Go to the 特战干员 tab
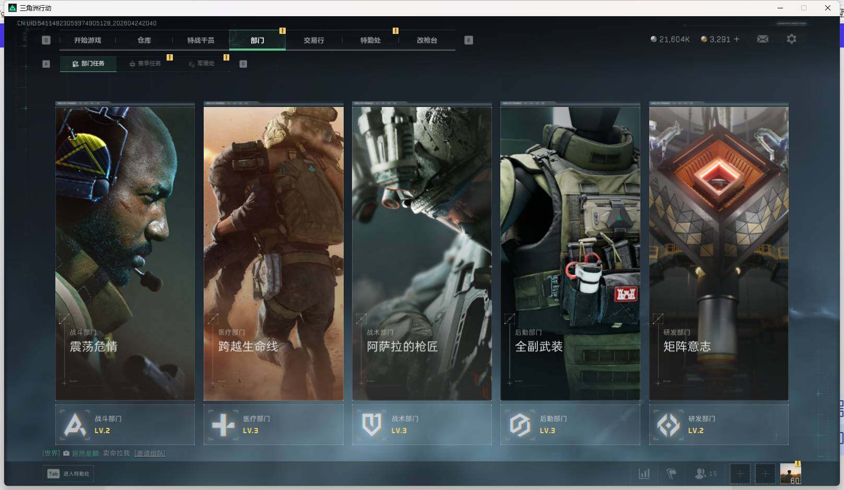Screen dimensions: 844x490 point(201,40)
